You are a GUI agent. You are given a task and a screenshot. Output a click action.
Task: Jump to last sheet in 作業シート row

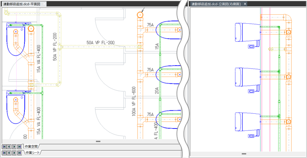click(19, 153)
